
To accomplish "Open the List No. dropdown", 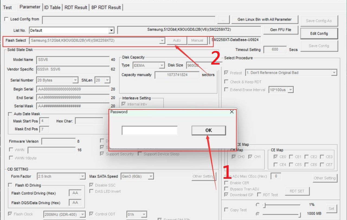I will pyautogui.click(x=111, y=30).
